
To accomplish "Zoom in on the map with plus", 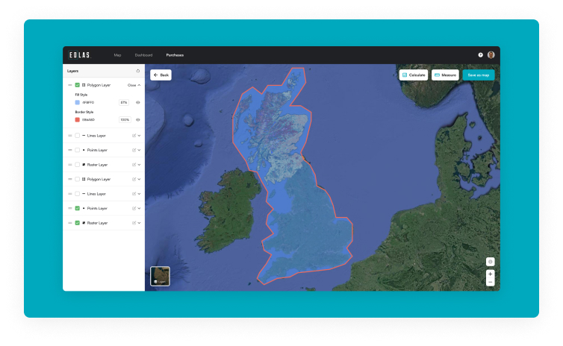I will (490, 274).
